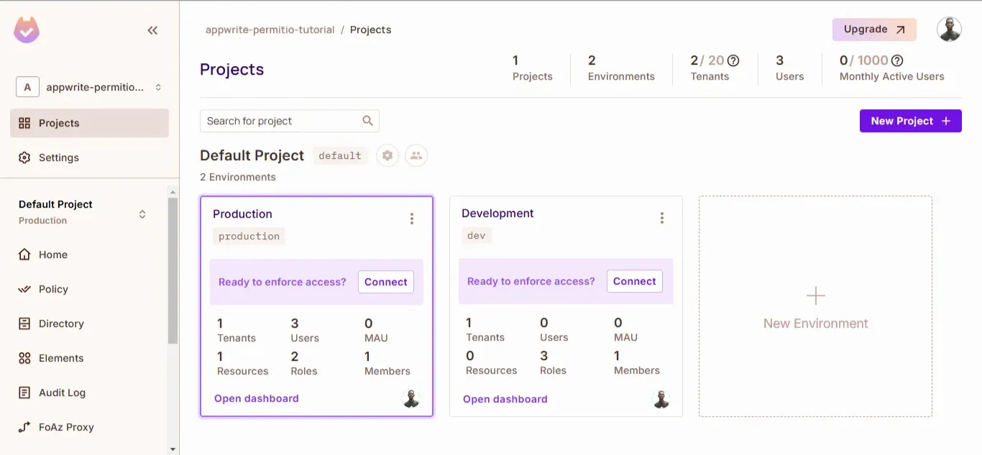Click the Monthly Active Users help icon
Screen dimensions: 982x455
tap(897, 60)
